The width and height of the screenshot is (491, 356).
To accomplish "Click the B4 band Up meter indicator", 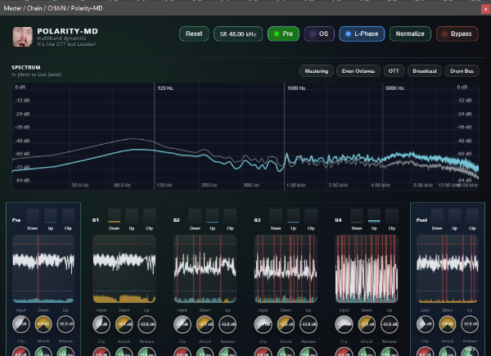I will [x=374, y=216].
